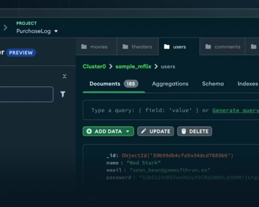Click the folder icon on movies tab
Viewport: 259px width, 207px height.
pos(84,47)
